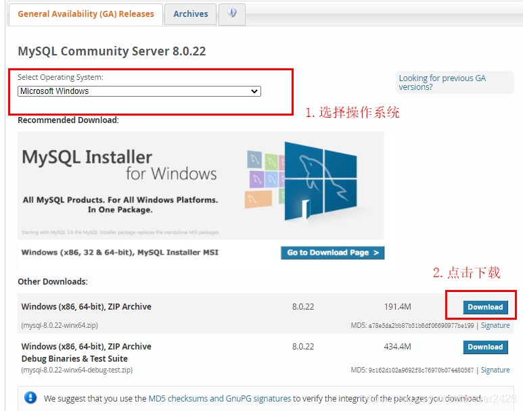Click the MySQL Installer for Windows banner
The height and width of the screenshot is (411, 523).
pyautogui.click(x=201, y=186)
